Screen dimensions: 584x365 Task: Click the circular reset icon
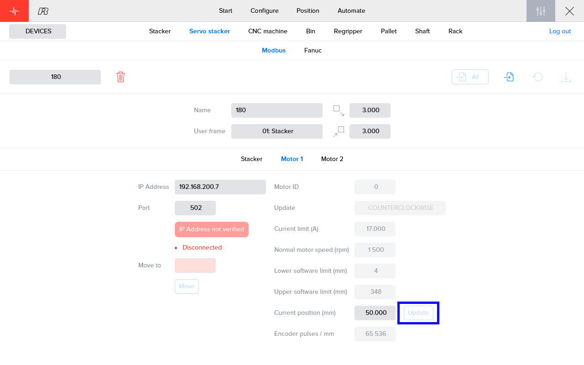coord(537,77)
